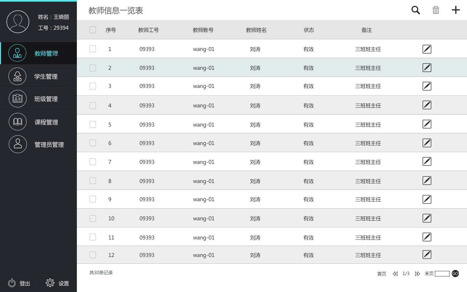Open 设置 settings
This screenshot has height=292, width=467.
pos(57,283)
